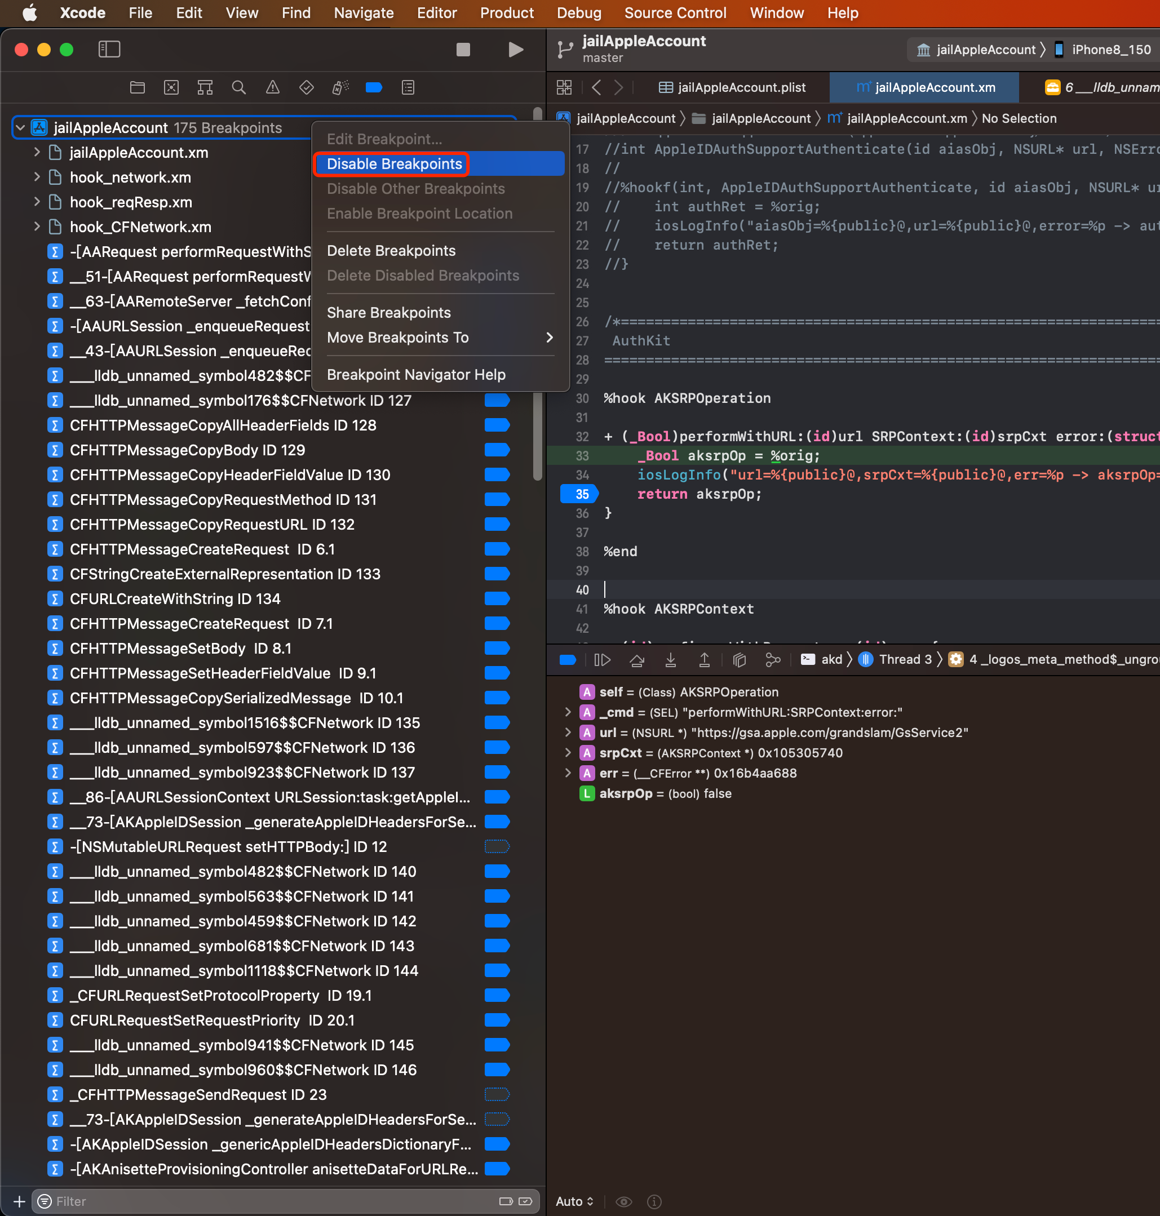Switch to the jailAppleAccount.plist tab
Screen dimensions: 1160x1216
pos(732,88)
